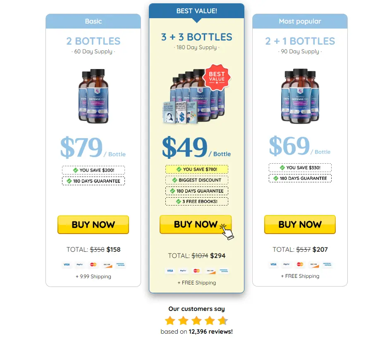Click the green check beside You Save $780
Viewport: 380px width, 344px height.
click(179, 169)
